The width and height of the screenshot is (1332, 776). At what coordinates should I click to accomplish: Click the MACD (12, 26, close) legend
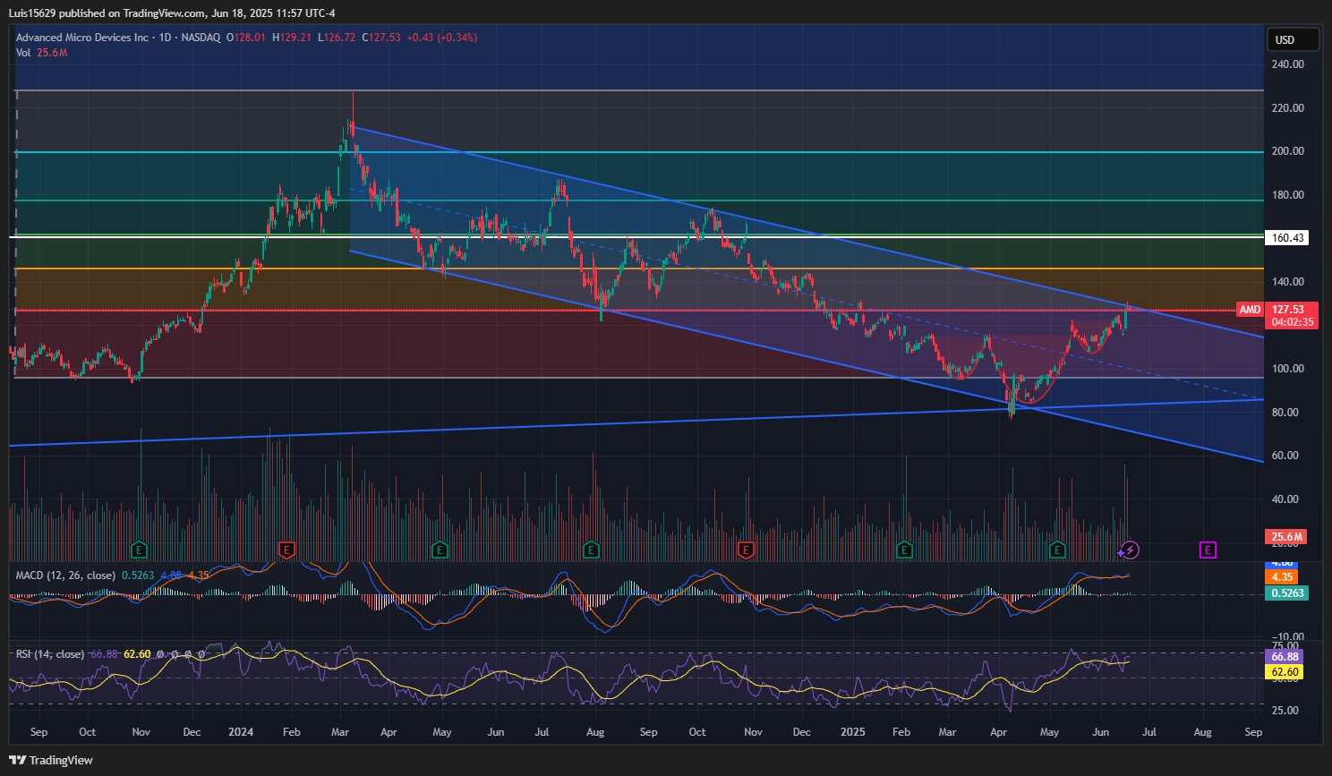[65, 575]
